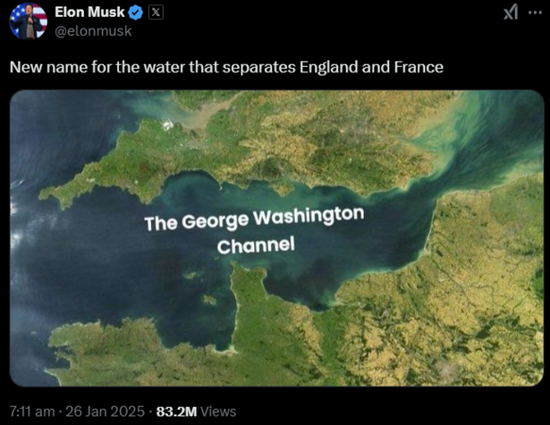Click the small Channel Island west of Cotentin
This screenshot has width=550, height=425.
pyautogui.click(x=209, y=300)
